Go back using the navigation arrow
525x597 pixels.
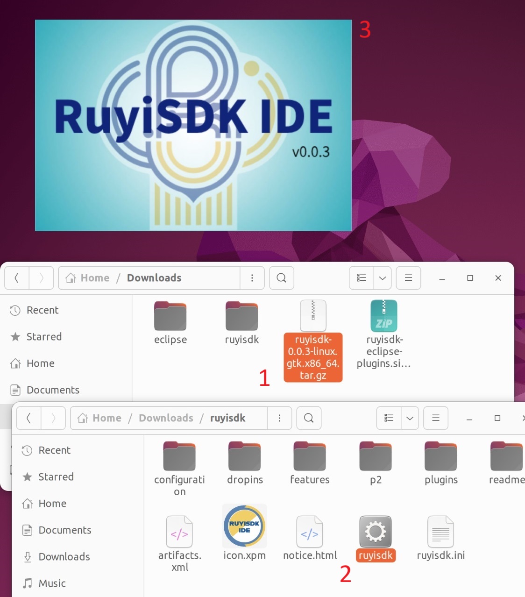tap(16, 278)
